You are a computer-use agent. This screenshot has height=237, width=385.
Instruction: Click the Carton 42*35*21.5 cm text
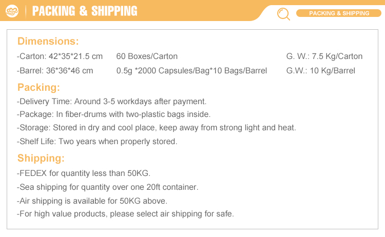(60, 56)
